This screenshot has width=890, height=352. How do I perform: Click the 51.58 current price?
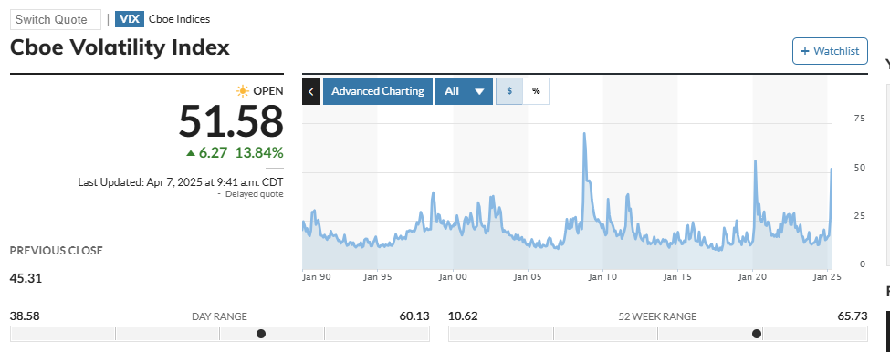click(x=231, y=121)
